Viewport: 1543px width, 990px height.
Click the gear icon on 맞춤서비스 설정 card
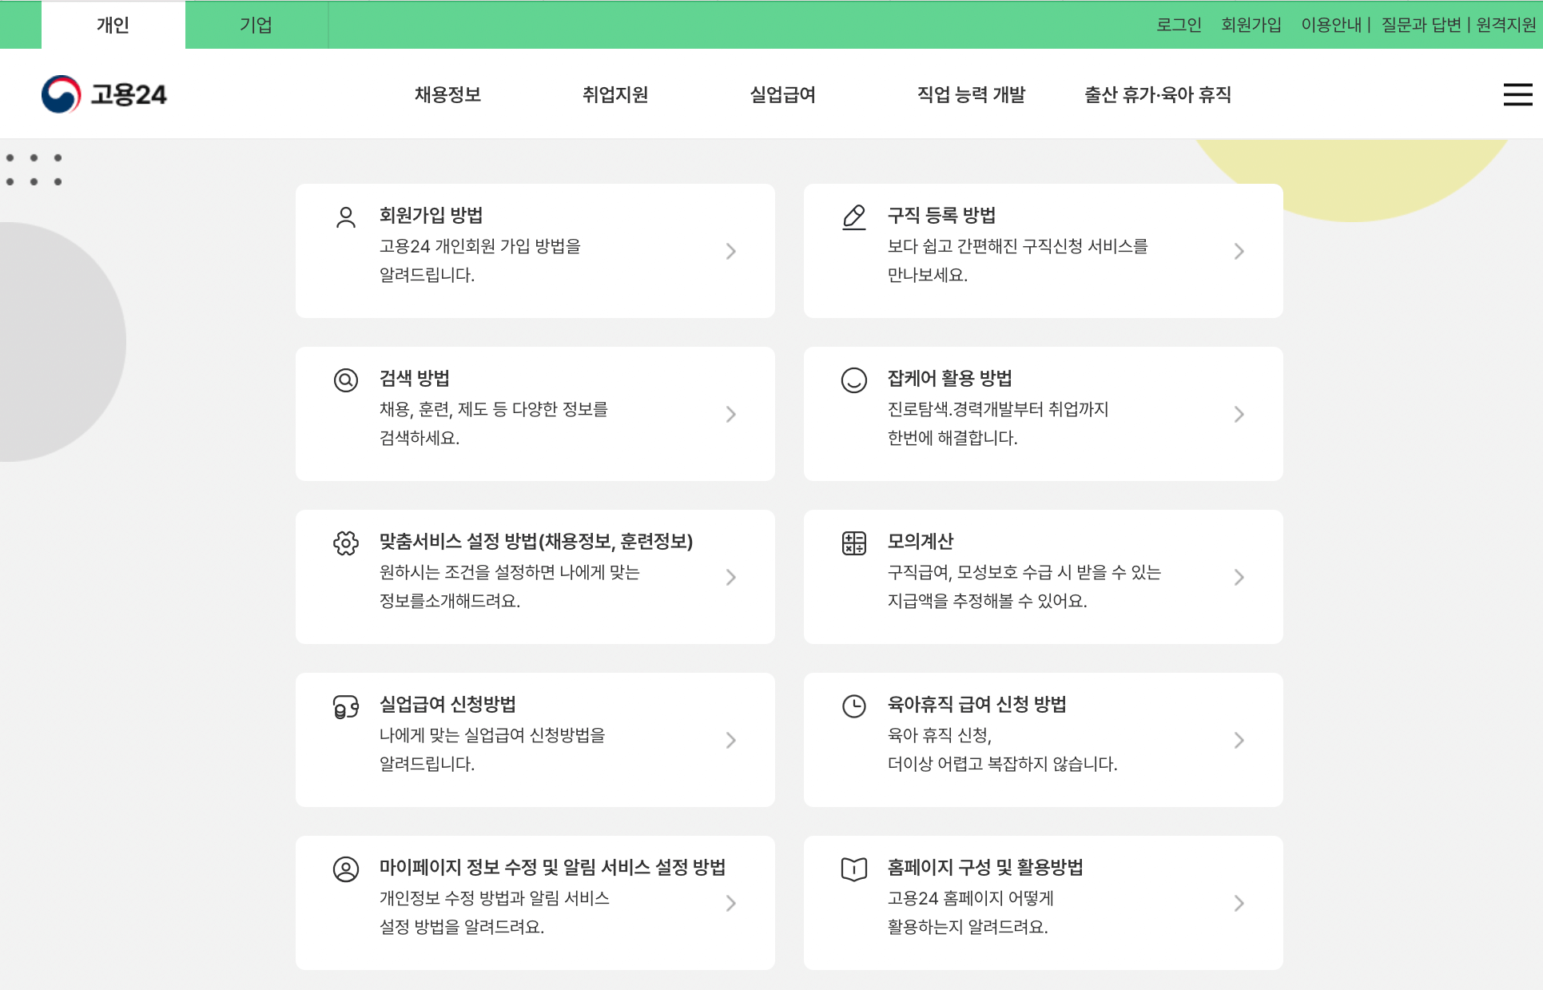click(345, 543)
